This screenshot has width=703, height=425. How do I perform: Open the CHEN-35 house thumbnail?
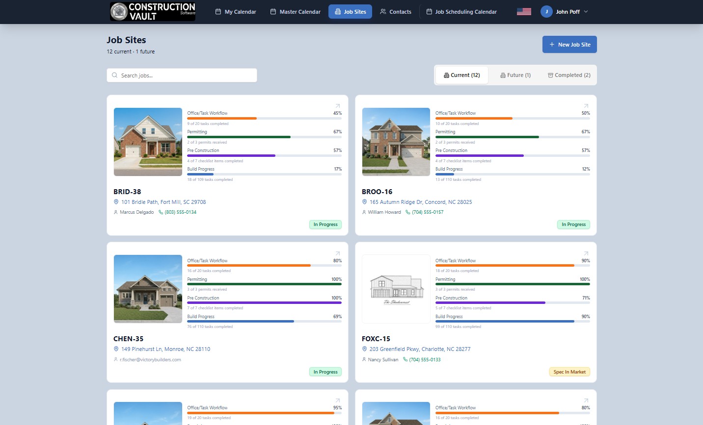click(148, 289)
